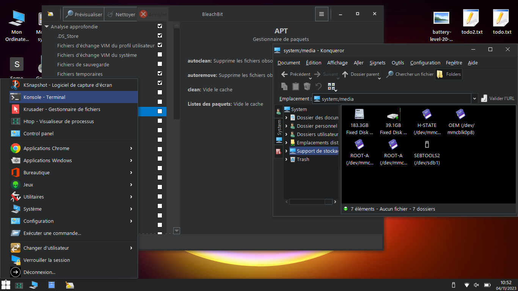Launch Konsole - Terminal from the start menu

pyautogui.click(x=74, y=97)
